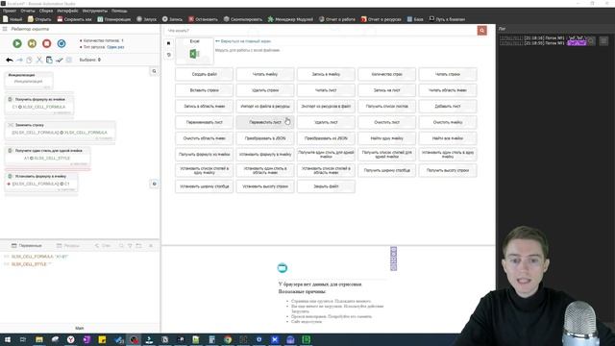The height and width of the screenshot is (346, 615).
Task: Open the 'Интерфейс' menu
Action: [x=67, y=11]
